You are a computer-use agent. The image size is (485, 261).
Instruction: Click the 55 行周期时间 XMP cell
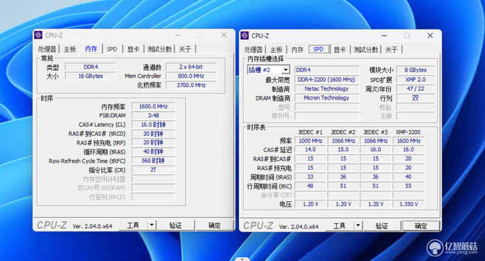coord(408,186)
